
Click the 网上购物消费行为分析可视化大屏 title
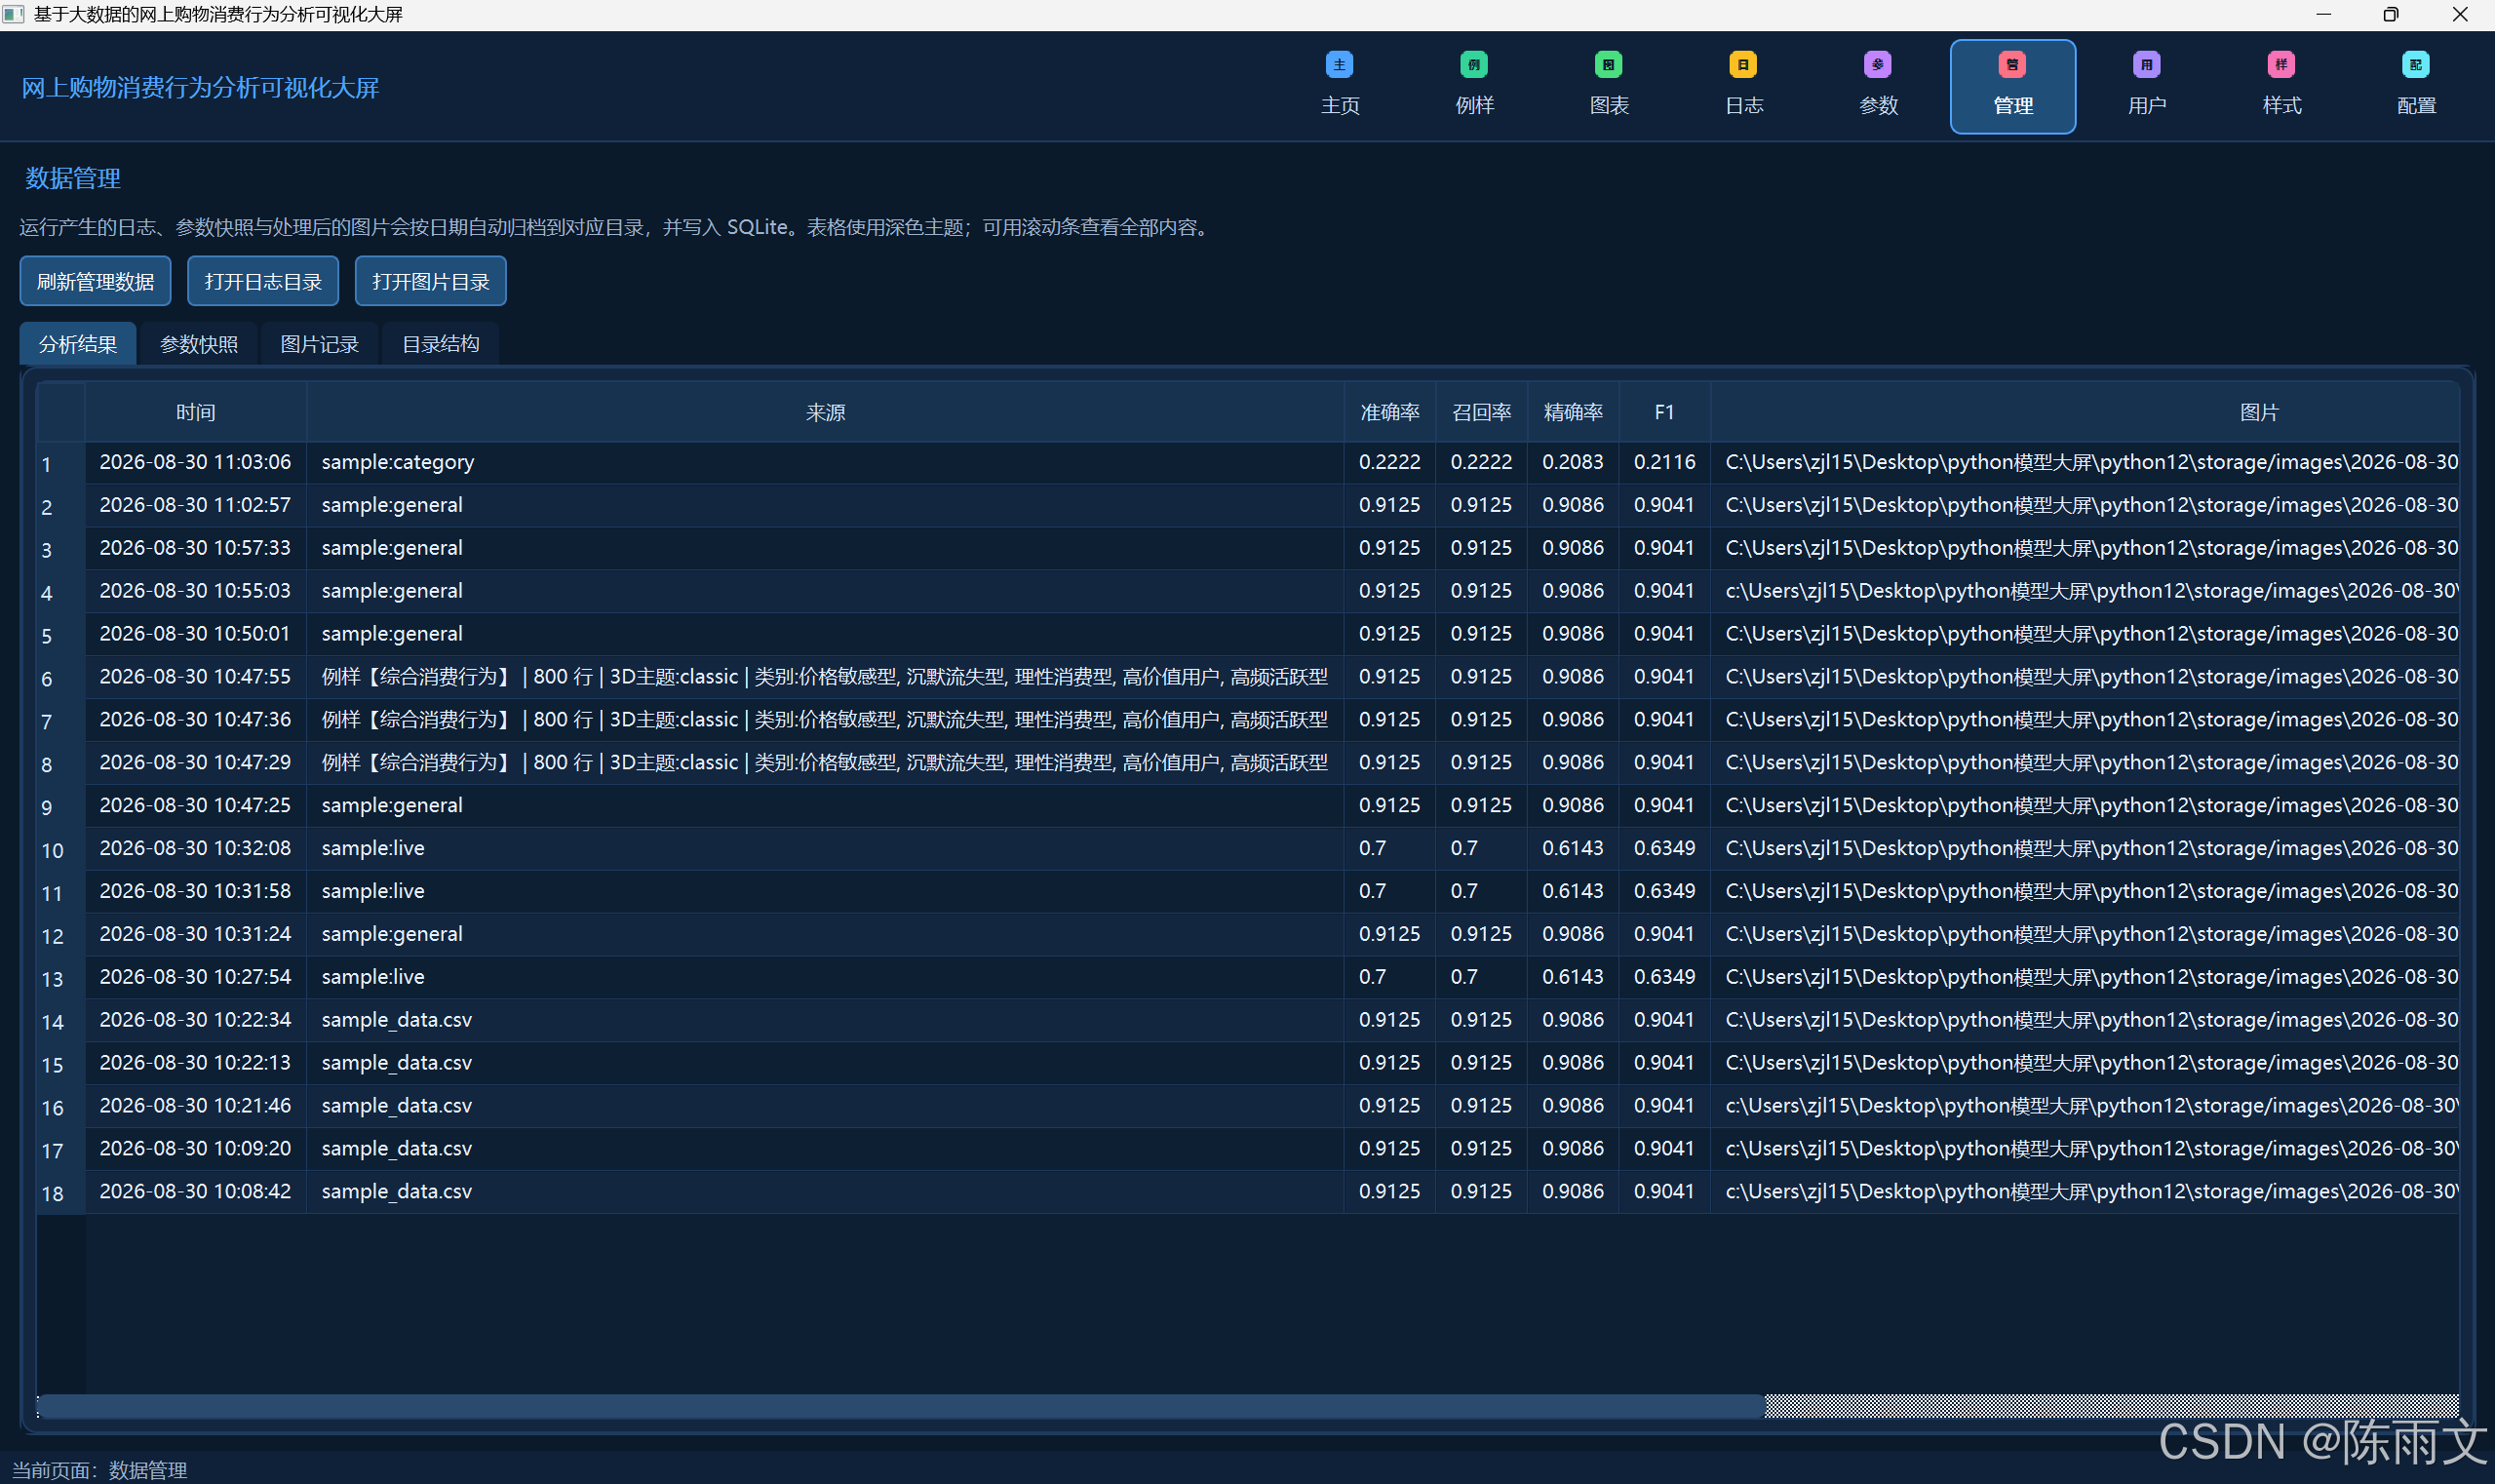pos(200,88)
